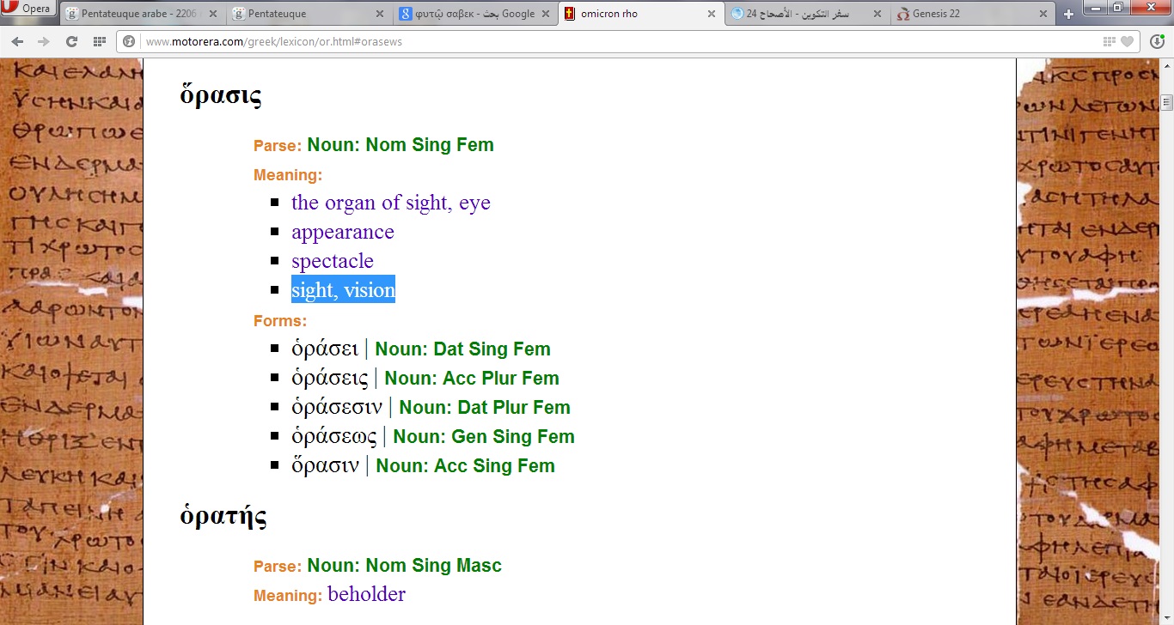Click the page's vertical scrollbar thumb

[x=1166, y=103]
